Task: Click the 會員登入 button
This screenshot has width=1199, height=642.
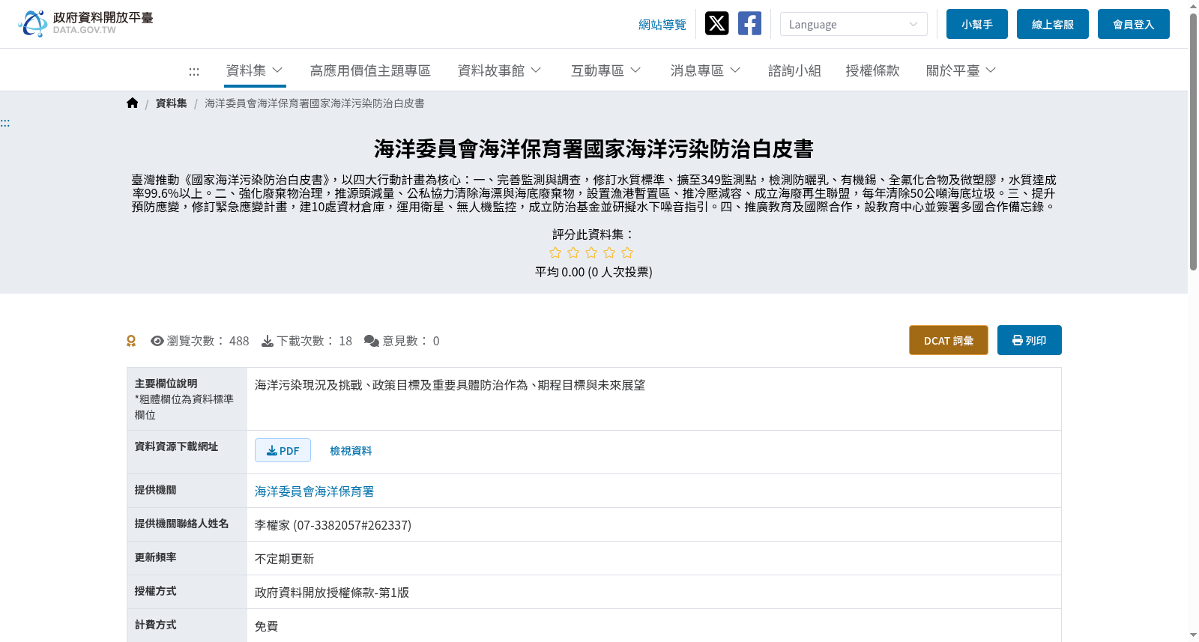Action: click(1134, 24)
